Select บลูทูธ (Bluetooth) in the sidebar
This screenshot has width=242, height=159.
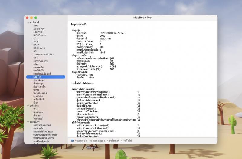pyautogui.click(x=36, y=90)
